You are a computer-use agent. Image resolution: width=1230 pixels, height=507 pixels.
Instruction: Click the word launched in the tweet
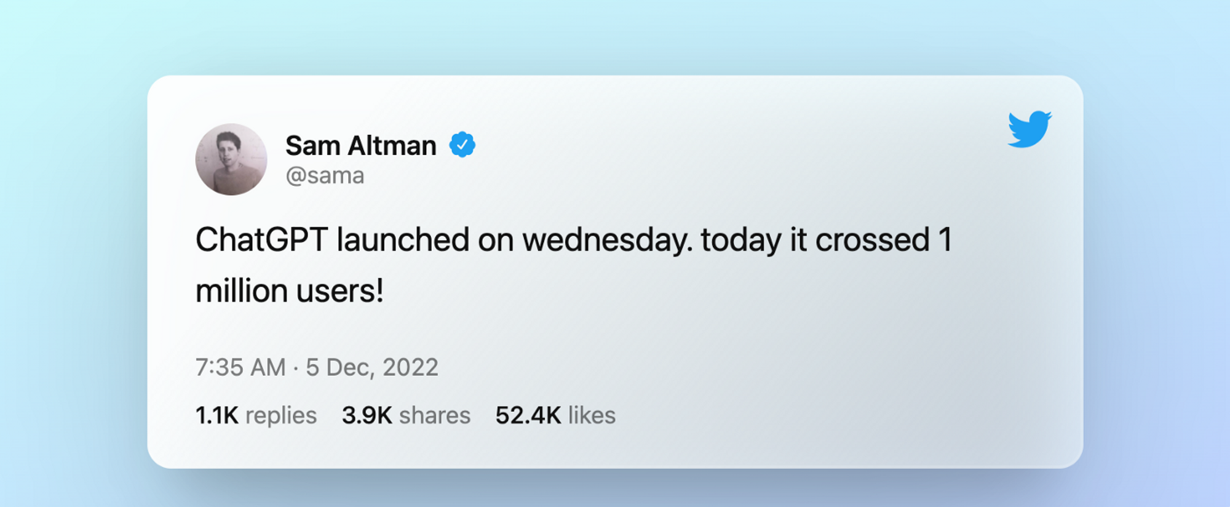403,239
